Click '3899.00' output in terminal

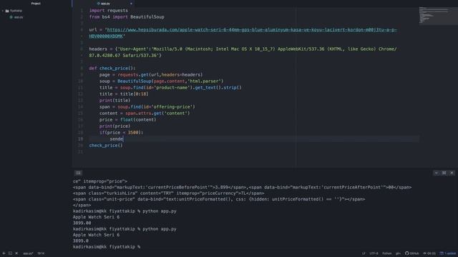(x=82, y=223)
